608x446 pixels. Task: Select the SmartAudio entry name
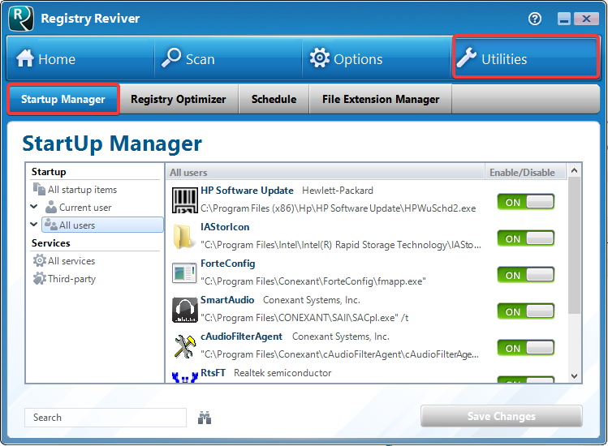click(227, 300)
